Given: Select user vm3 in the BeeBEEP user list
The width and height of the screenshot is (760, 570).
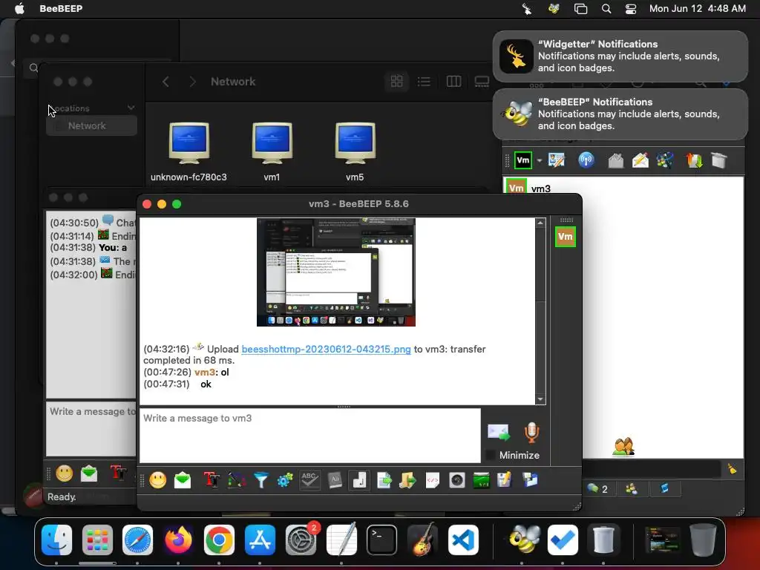Looking at the screenshot, I should (623, 187).
